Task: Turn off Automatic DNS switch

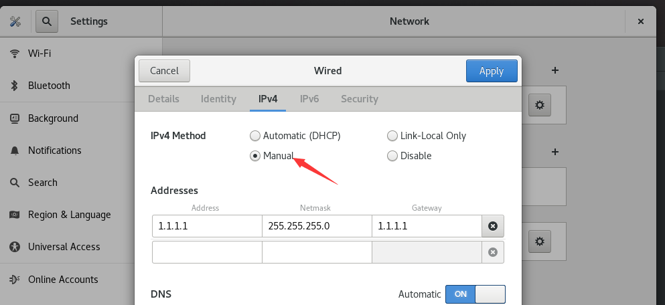Action: (475, 294)
